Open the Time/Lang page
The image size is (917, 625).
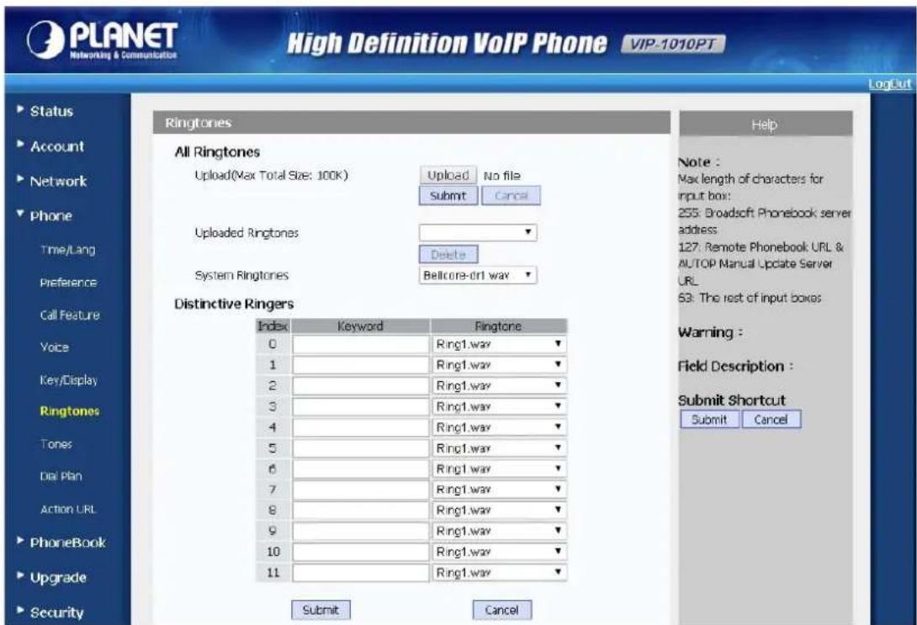pyautogui.click(x=67, y=250)
